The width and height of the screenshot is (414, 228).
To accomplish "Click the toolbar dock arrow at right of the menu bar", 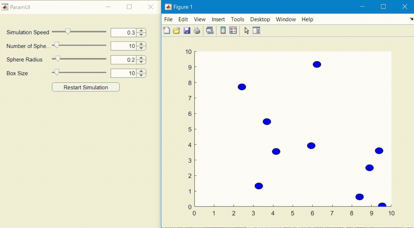I will click(x=411, y=19).
